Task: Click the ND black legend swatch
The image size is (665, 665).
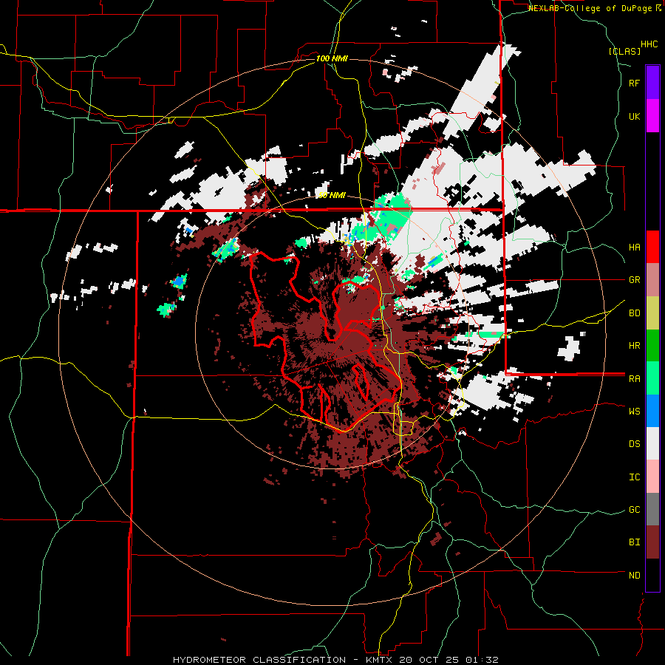Action: 652,575
